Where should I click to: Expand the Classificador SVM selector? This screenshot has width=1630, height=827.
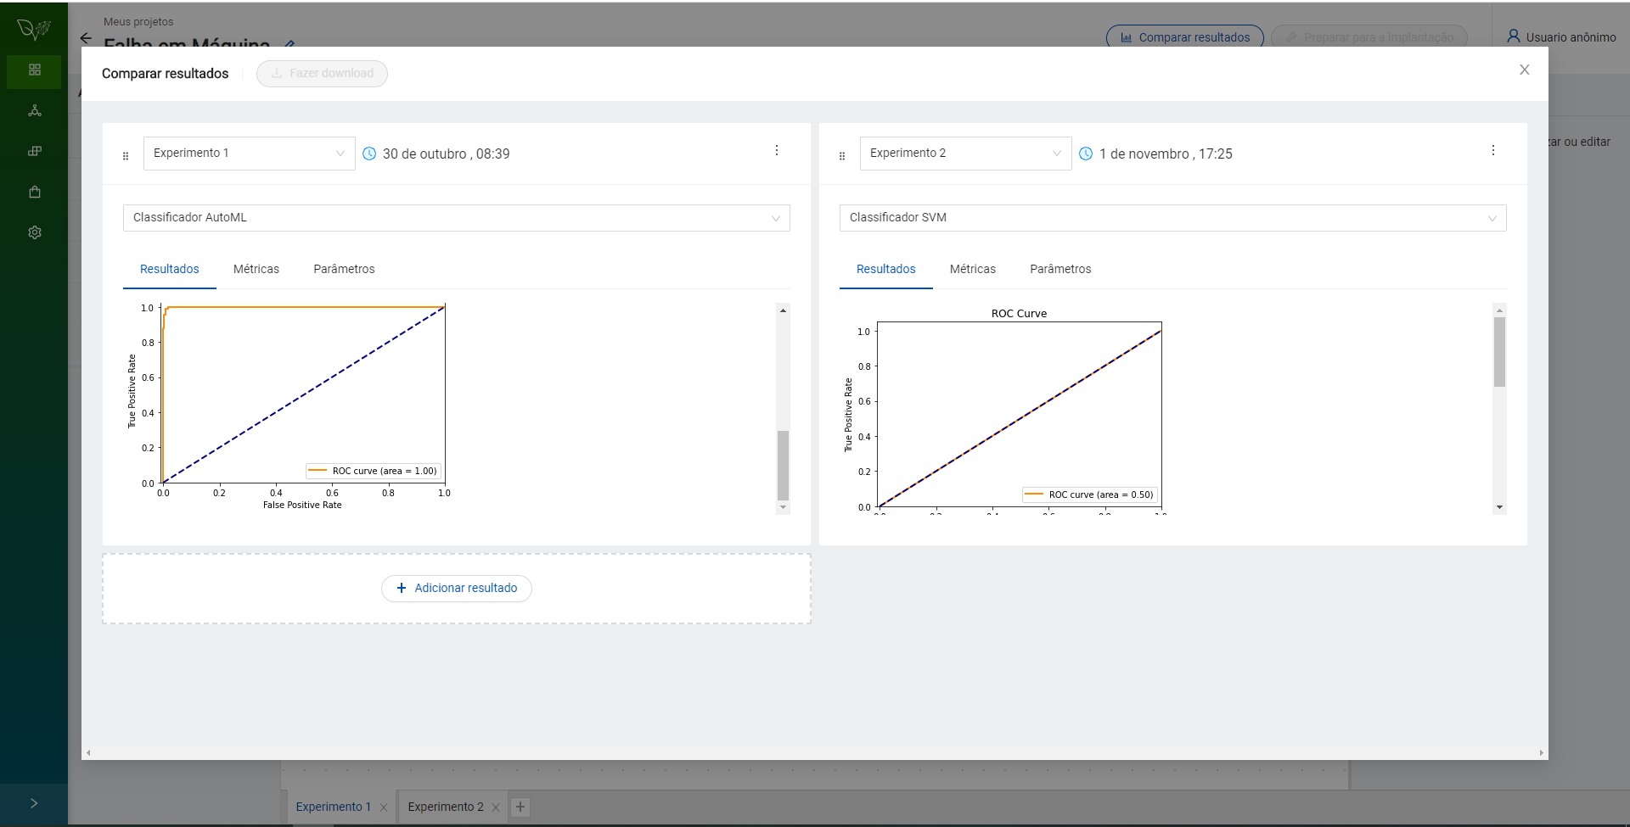click(x=1172, y=218)
